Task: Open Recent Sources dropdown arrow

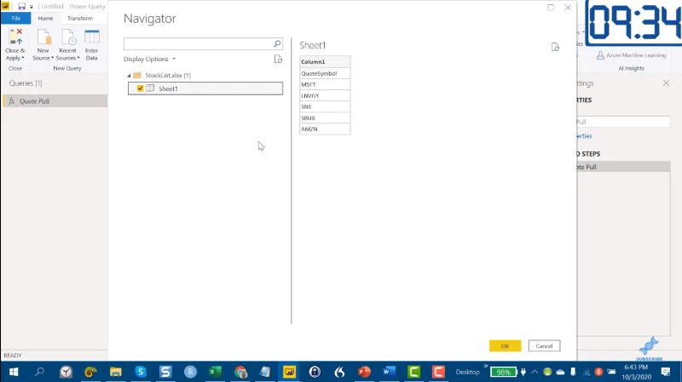Action: pos(78,58)
